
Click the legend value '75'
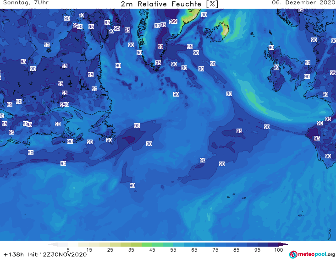(x=215, y=250)
